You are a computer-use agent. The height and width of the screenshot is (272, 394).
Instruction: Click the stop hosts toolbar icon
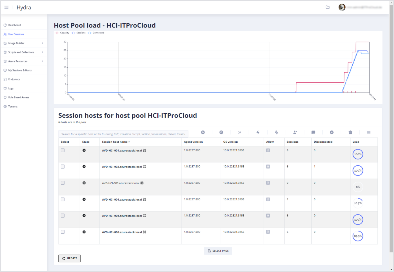click(x=221, y=132)
